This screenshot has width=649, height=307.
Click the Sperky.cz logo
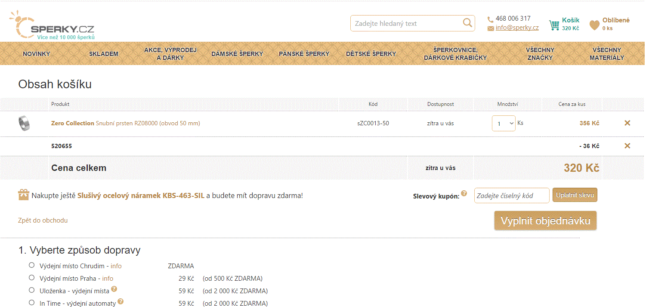(x=52, y=25)
